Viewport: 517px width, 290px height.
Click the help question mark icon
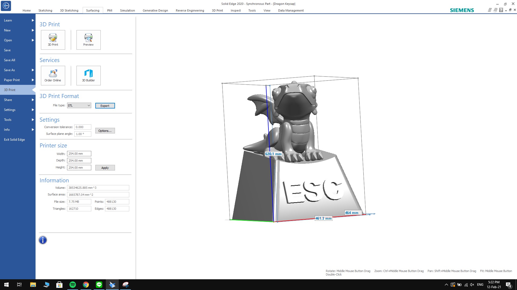(501, 10)
